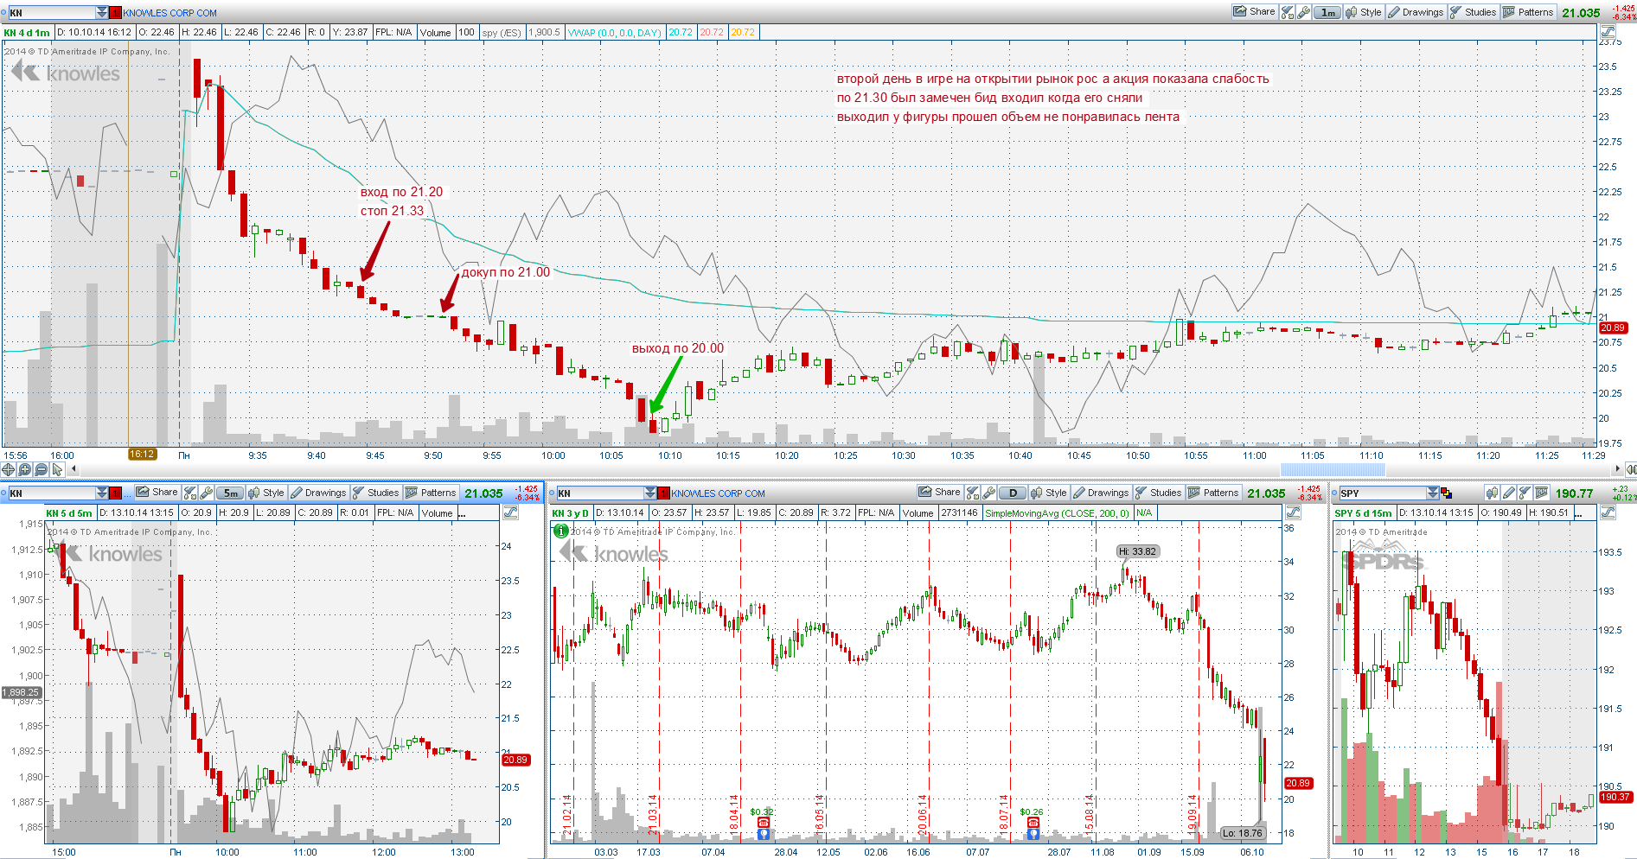Open Patterns menu in top chart
The image size is (1637, 859).
[1529, 12]
